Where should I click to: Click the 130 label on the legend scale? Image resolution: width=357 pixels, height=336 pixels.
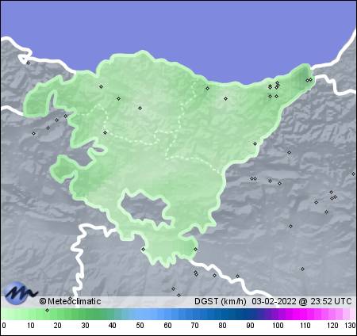(350, 326)
